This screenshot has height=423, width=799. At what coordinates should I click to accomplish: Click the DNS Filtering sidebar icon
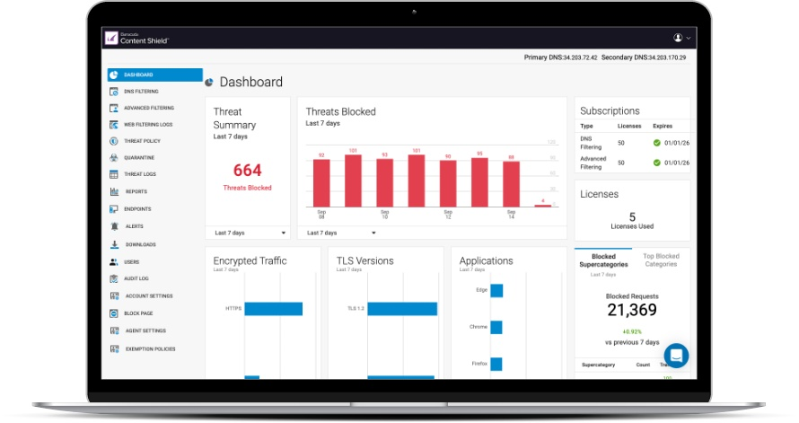click(x=114, y=92)
